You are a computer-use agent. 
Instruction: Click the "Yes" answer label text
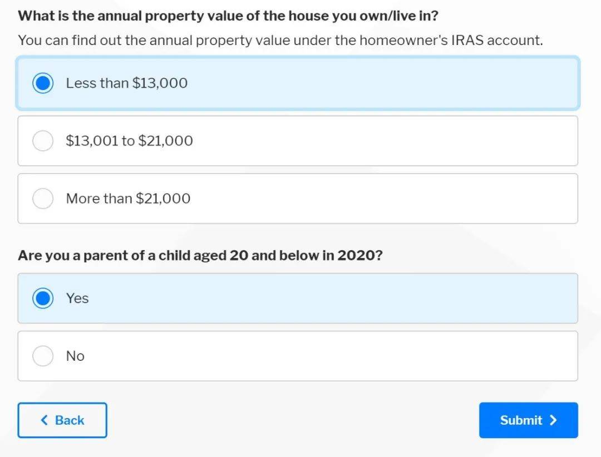pos(77,299)
